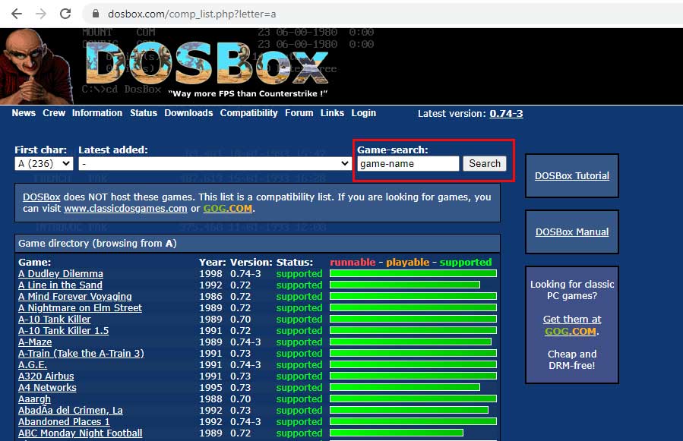Viewport: 683px width, 441px height.
Task: Expand the Latest added dropdown
Action: 215,164
